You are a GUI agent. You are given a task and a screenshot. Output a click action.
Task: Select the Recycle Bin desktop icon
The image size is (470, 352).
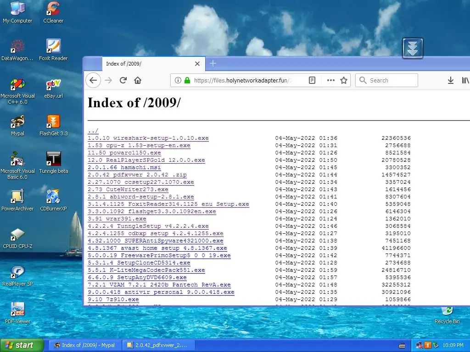tap(447, 315)
